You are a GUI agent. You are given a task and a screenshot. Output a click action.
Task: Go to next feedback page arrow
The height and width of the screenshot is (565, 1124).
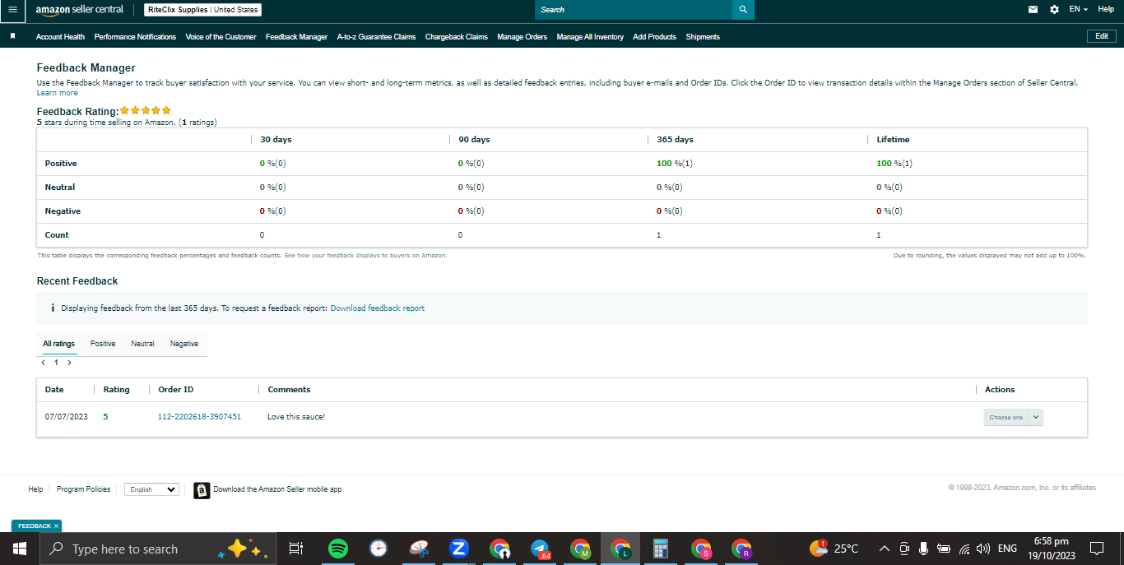(x=69, y=363)
